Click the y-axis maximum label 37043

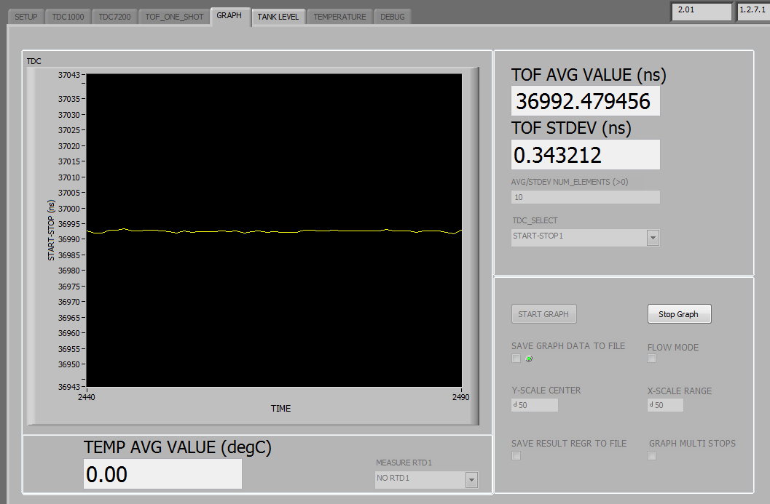[68, 75]
